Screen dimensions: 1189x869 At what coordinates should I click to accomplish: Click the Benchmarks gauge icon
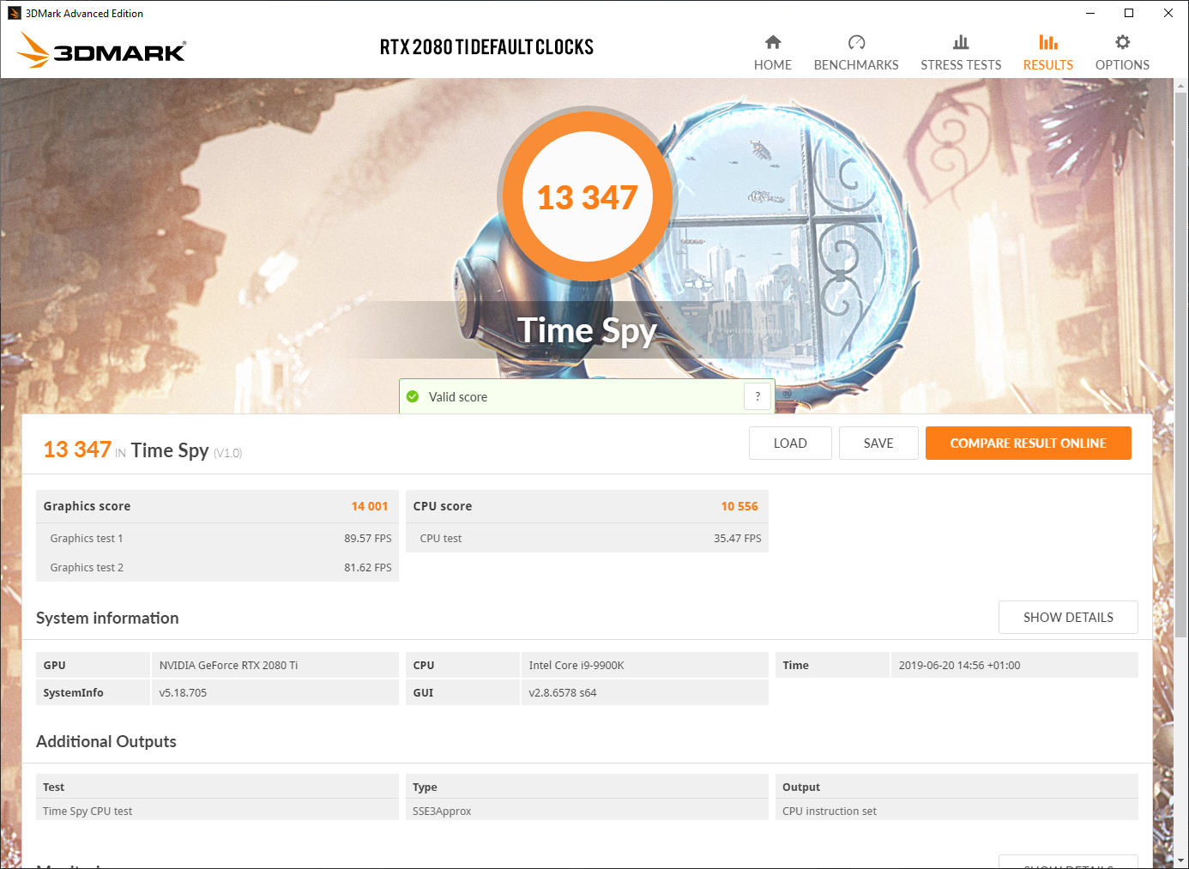tap(856, 42)
